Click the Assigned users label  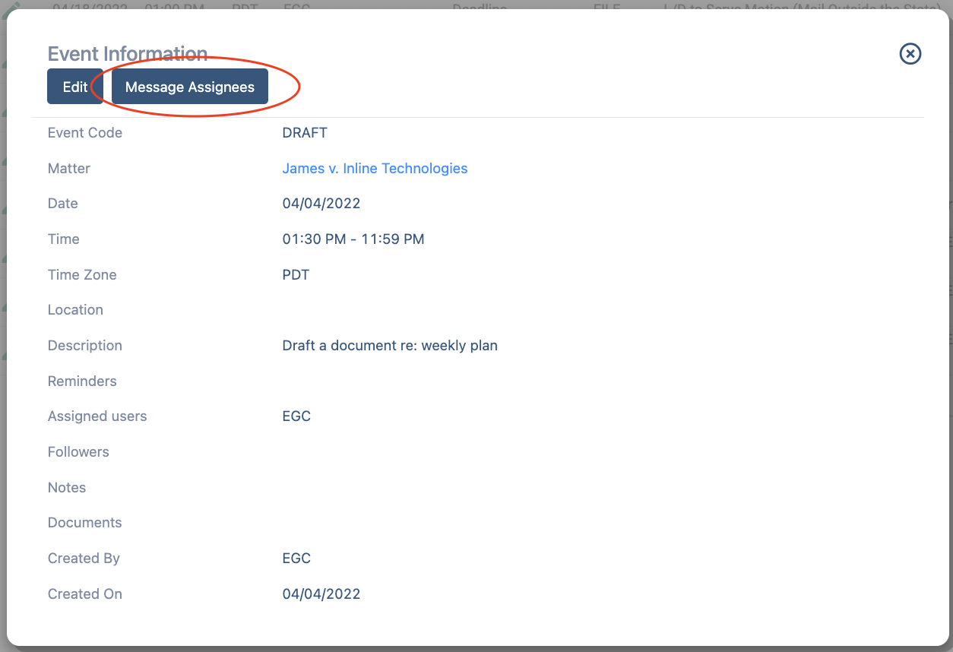click(x=97, y=416)
